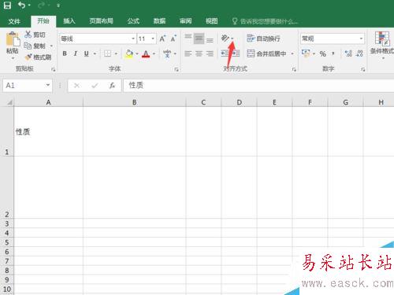Click the Tell Me search box
The height and width of the screenshot is (295, 394).
point(266,21)
